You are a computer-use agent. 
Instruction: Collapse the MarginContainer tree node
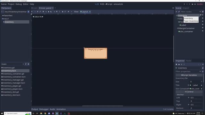(177, 28)
